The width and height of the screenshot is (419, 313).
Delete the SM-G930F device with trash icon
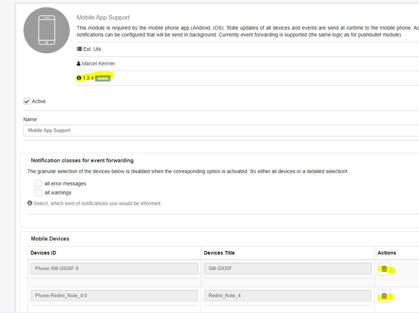[x=384, y=269]
